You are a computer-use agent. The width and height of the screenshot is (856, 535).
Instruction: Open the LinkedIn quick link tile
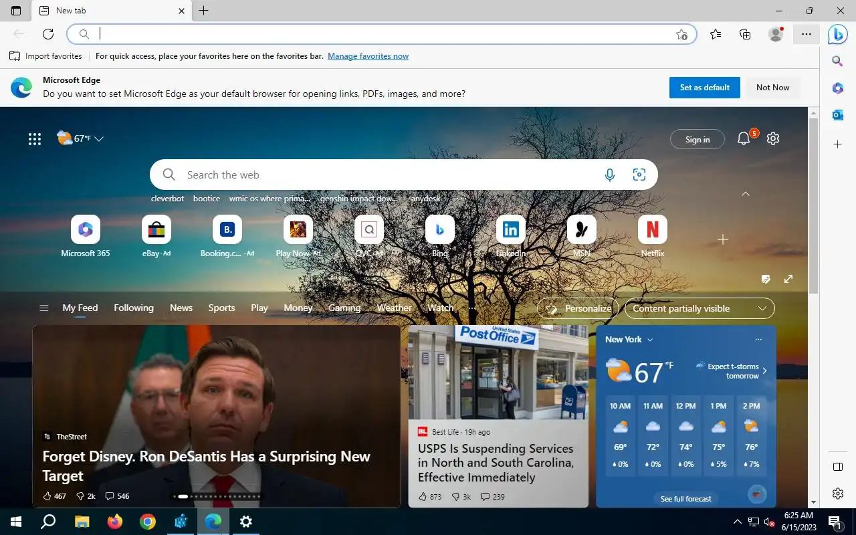pyautogui.click(x=510, y=237)
